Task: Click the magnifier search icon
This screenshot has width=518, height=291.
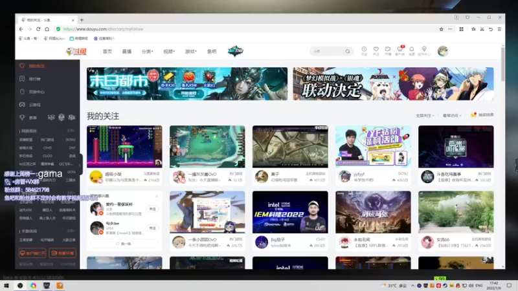Action: point(348,51)
